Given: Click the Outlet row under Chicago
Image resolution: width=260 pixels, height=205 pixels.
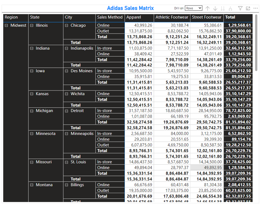Looking at the screenshot, I should (x=110, y=31).
